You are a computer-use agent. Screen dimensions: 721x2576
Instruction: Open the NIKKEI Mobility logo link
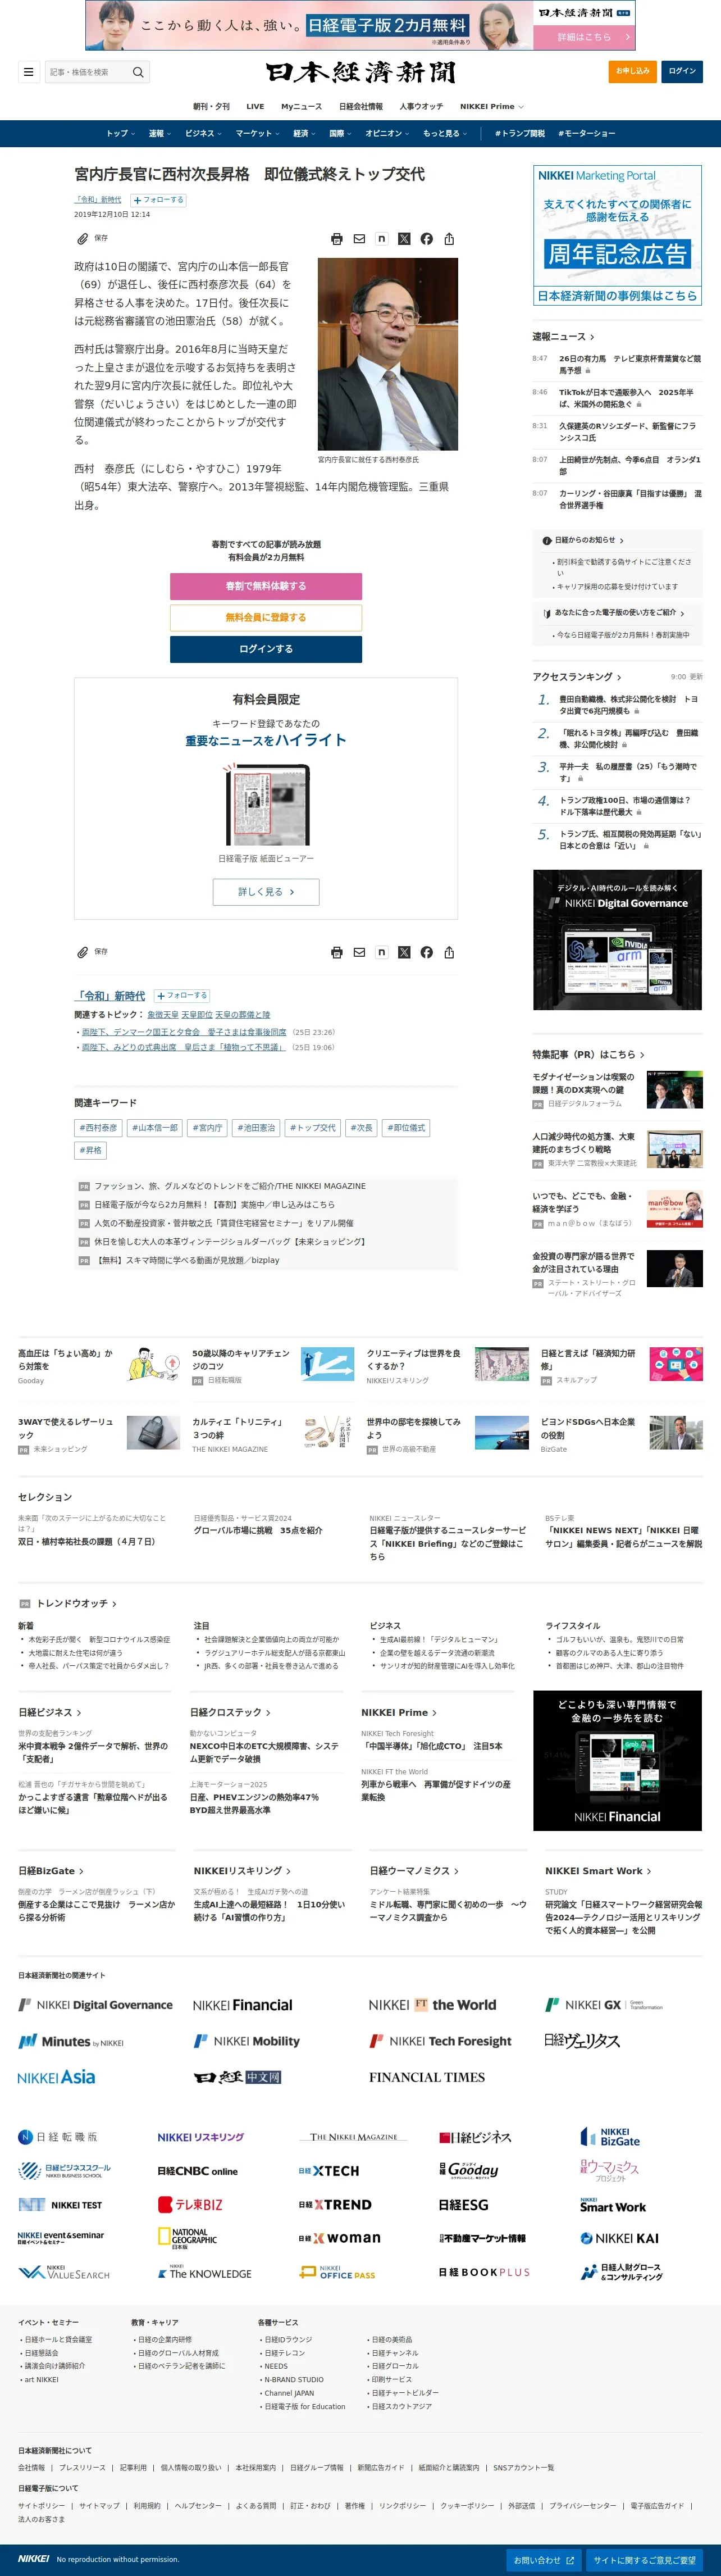pyautogui.click(x=247, y=2041)
